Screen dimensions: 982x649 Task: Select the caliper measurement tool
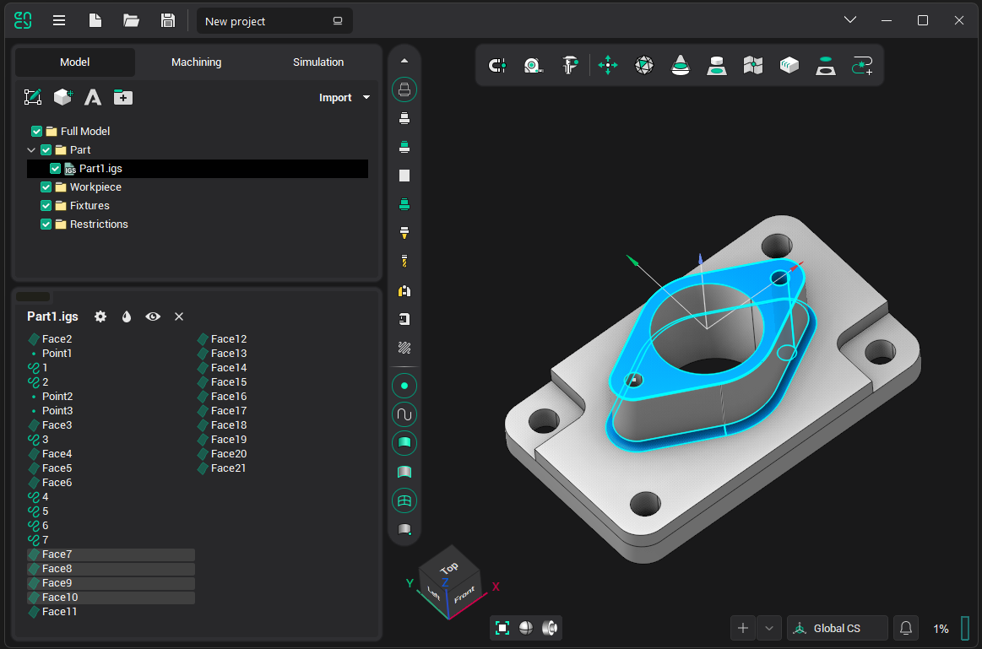(x=570, y=65)
